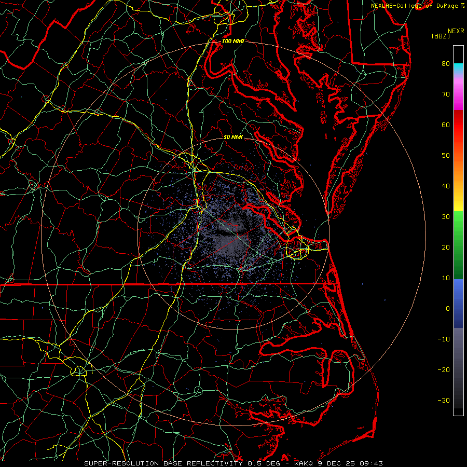Click the NEXLAB logo icon after DuPage
467x467 pixels.
(463, 5)
